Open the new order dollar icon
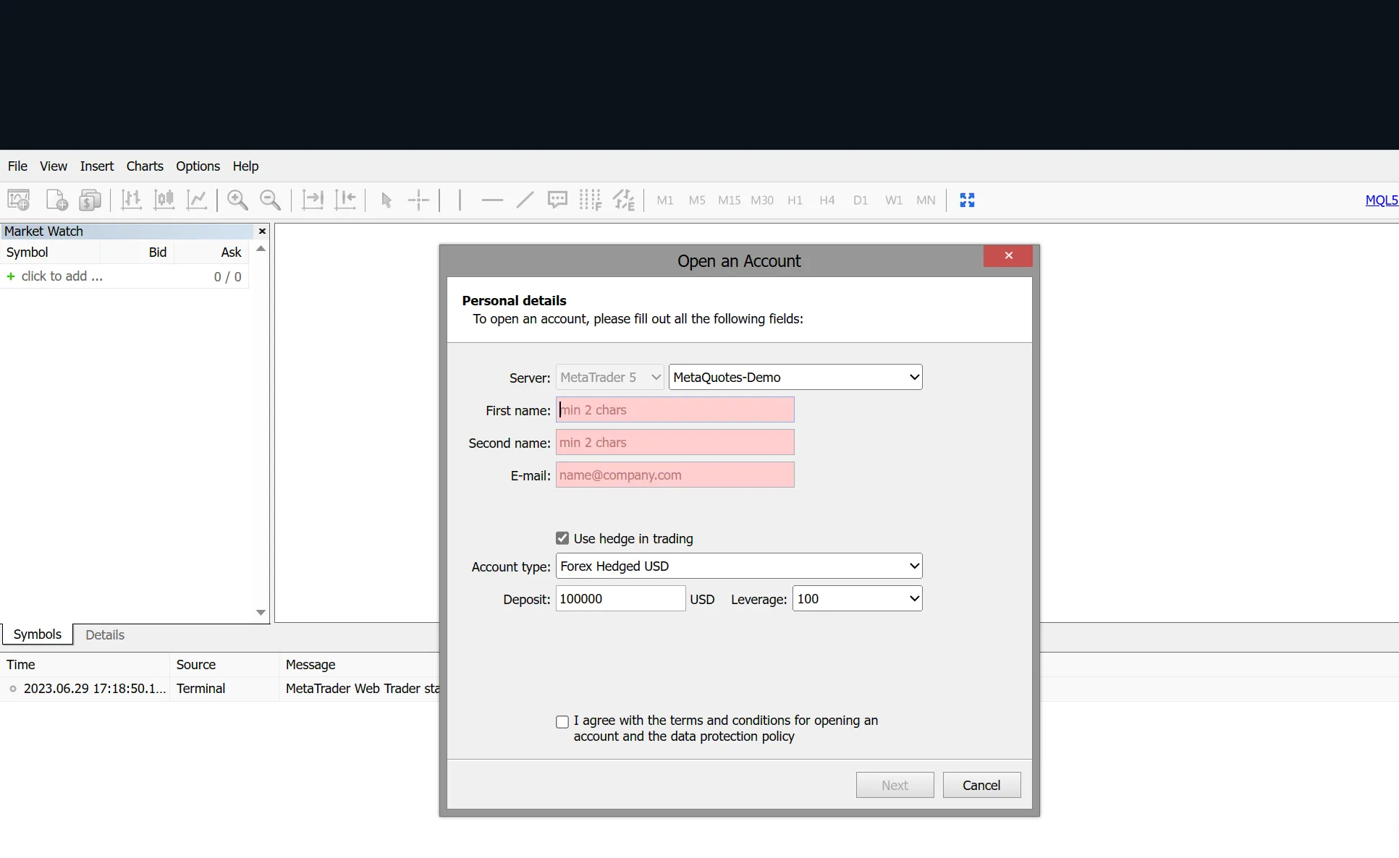Screen dimensions: 1399x858 [x=90, y=200]
